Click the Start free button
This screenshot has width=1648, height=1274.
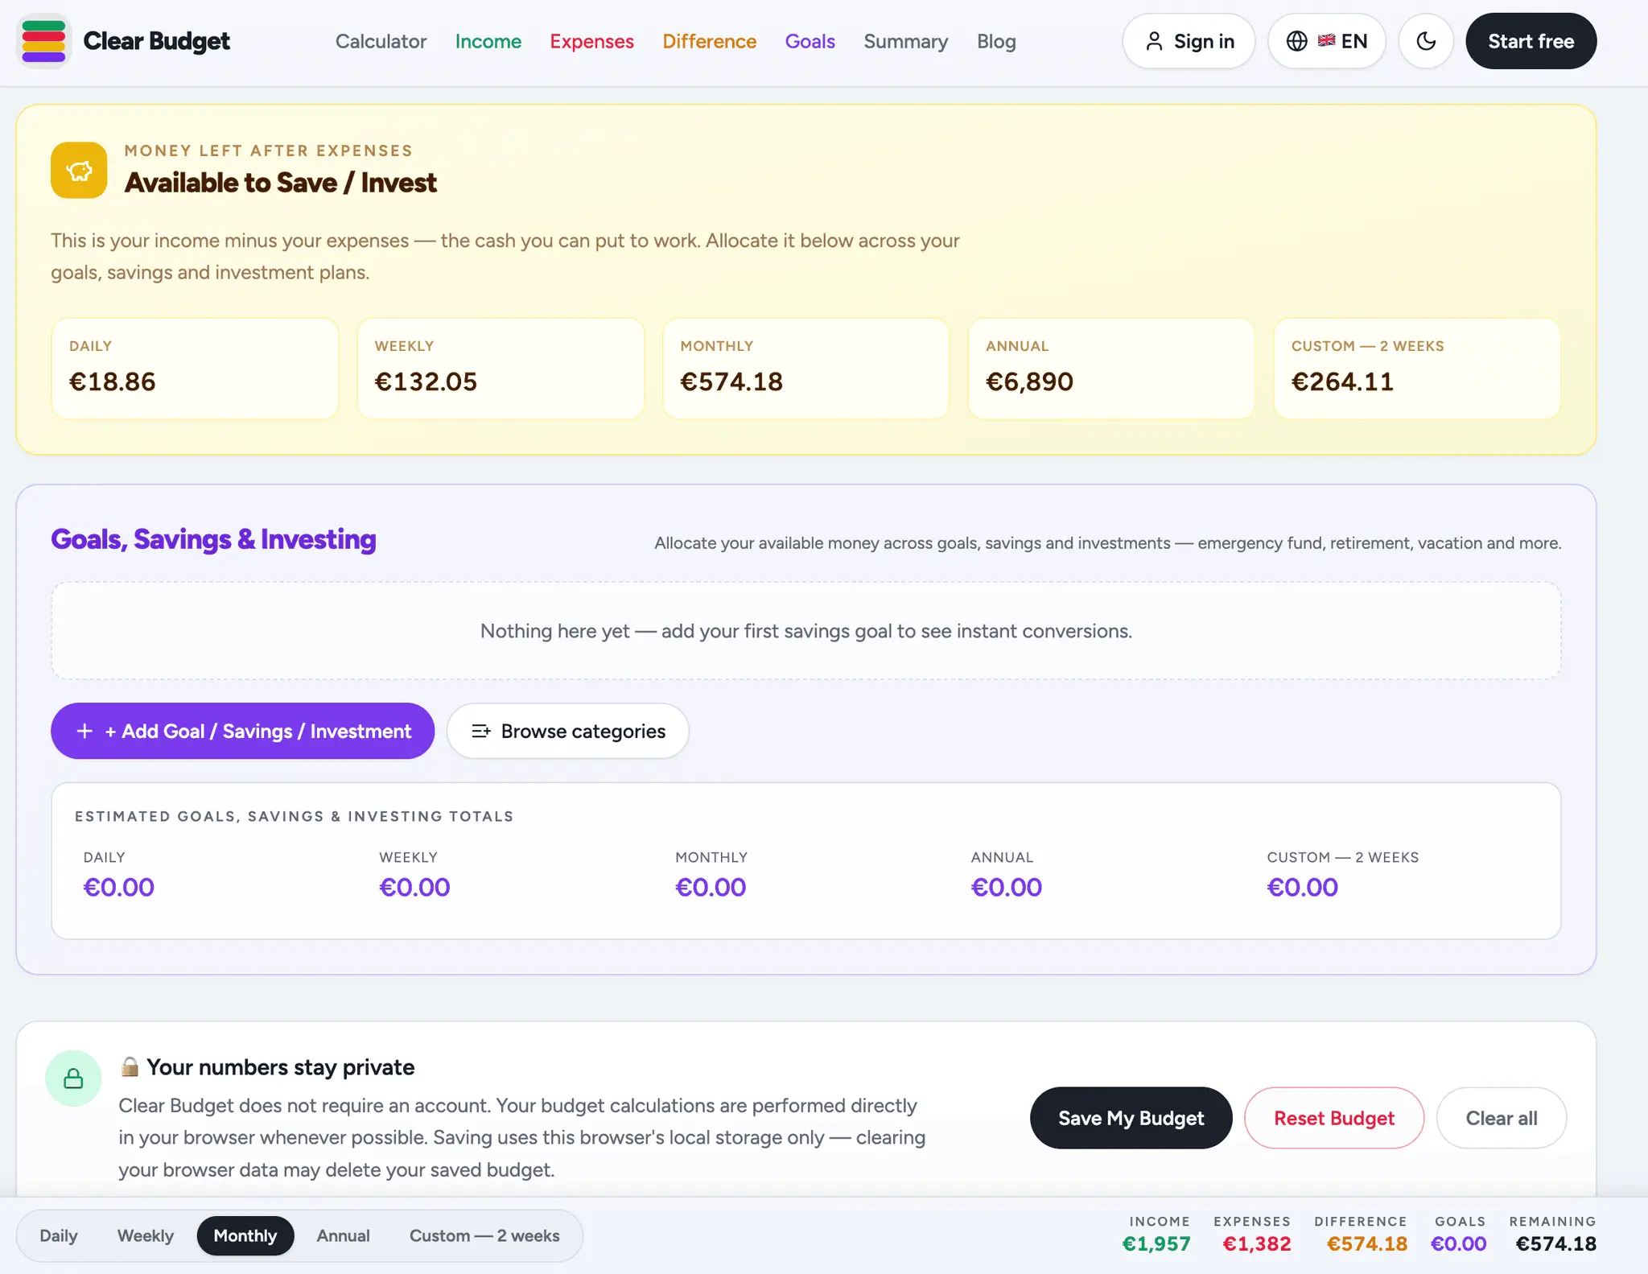(1531, 41)
